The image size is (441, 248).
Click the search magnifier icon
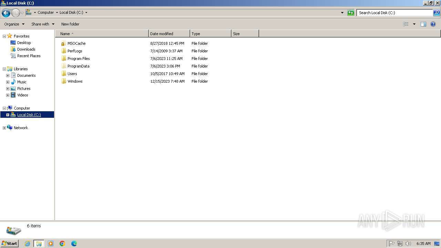[x=437, y=13]
